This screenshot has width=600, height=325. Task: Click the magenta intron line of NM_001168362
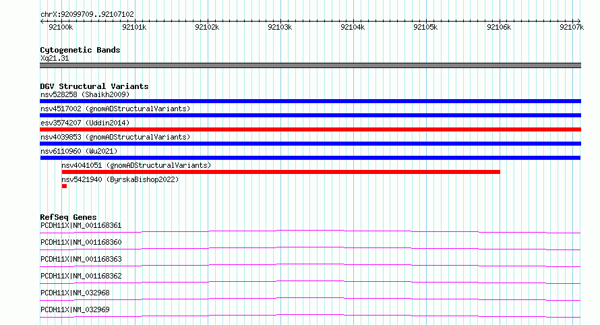(310, 282)
